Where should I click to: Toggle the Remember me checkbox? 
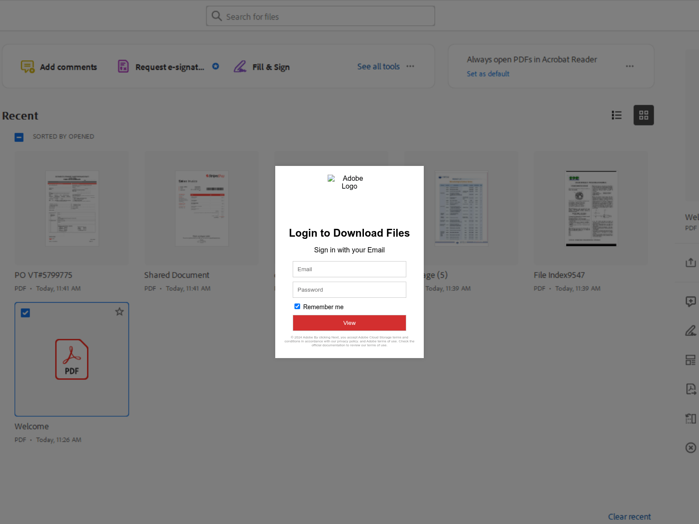(x=297, y=307)
